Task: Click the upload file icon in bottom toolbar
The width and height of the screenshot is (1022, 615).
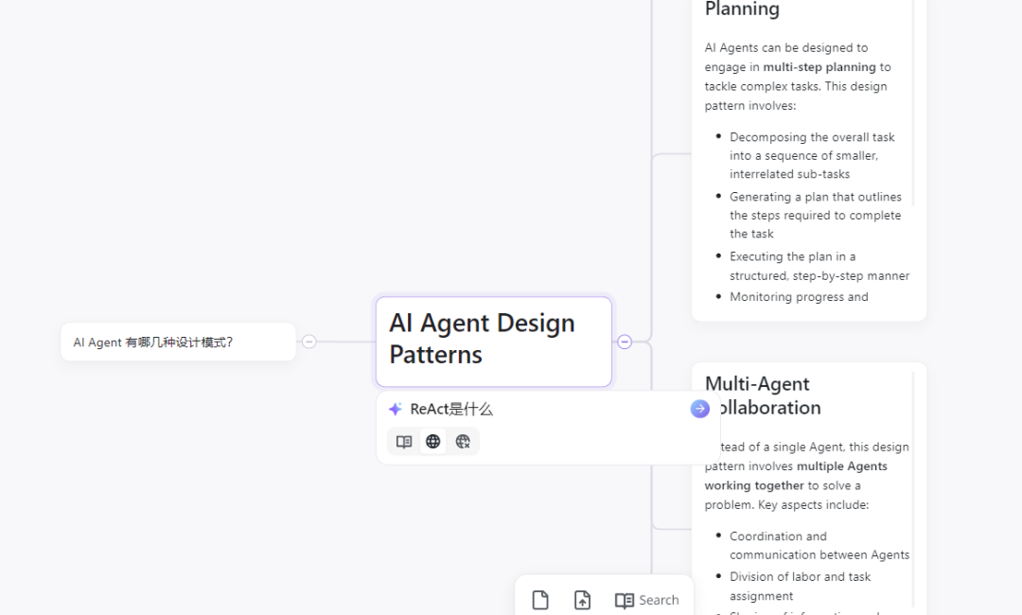Action: (x=583, y=600)
